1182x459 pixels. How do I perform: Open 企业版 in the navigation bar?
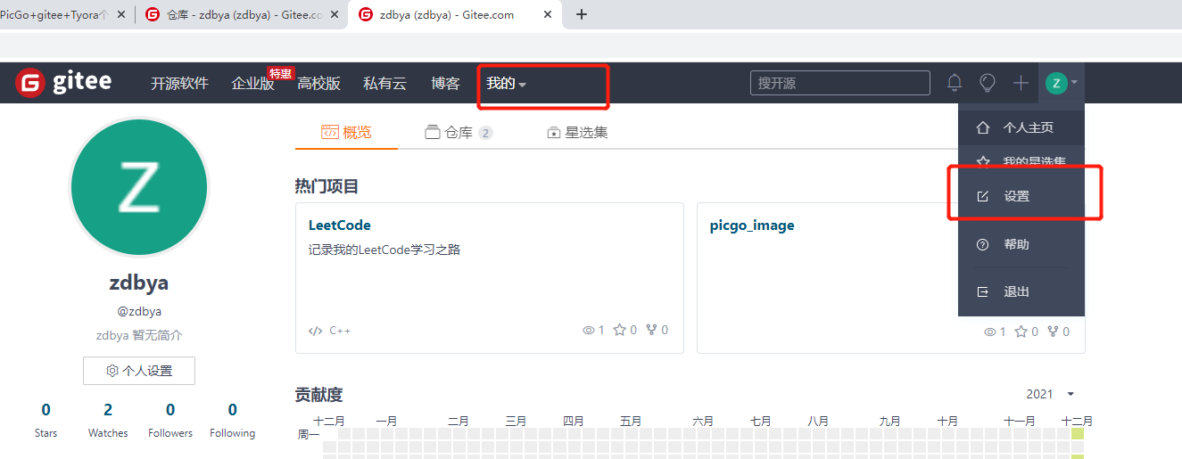pos(252,83)
